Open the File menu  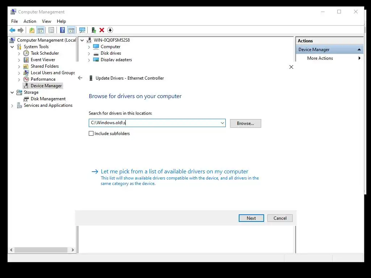(14, 21)
